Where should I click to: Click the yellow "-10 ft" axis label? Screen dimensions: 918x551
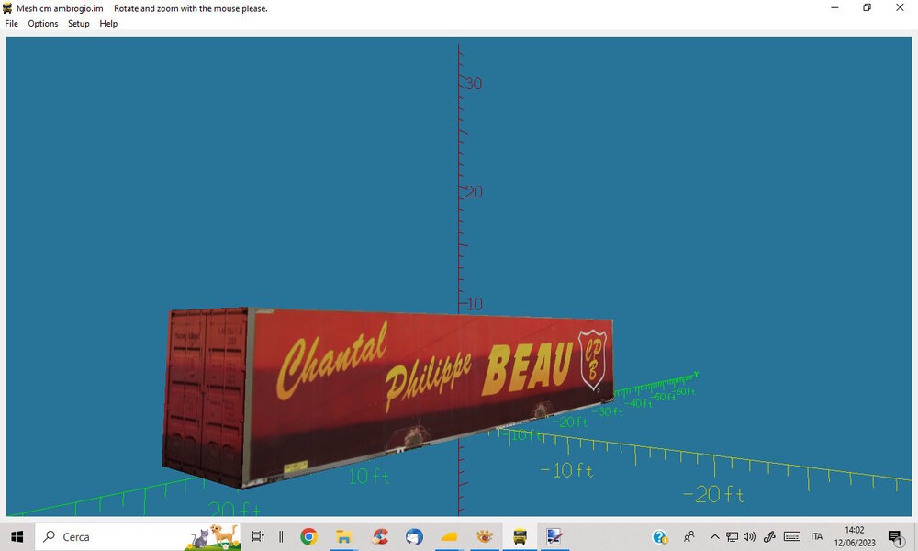566,470
